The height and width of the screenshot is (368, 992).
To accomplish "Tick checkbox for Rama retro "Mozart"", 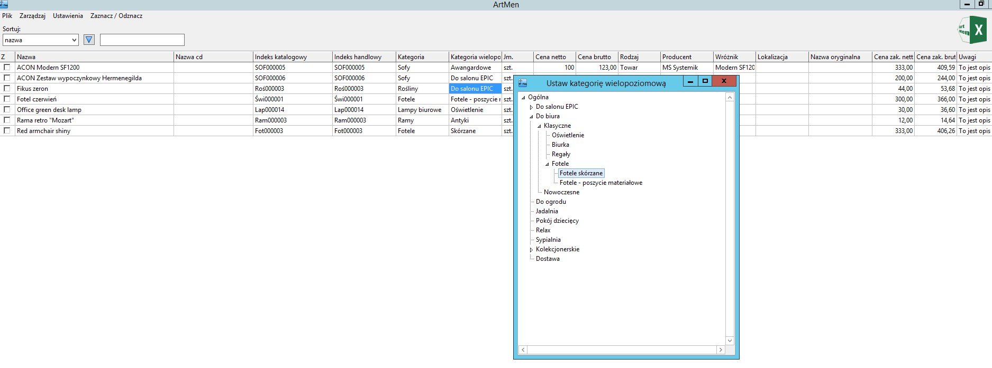I will tap(7, 120).
